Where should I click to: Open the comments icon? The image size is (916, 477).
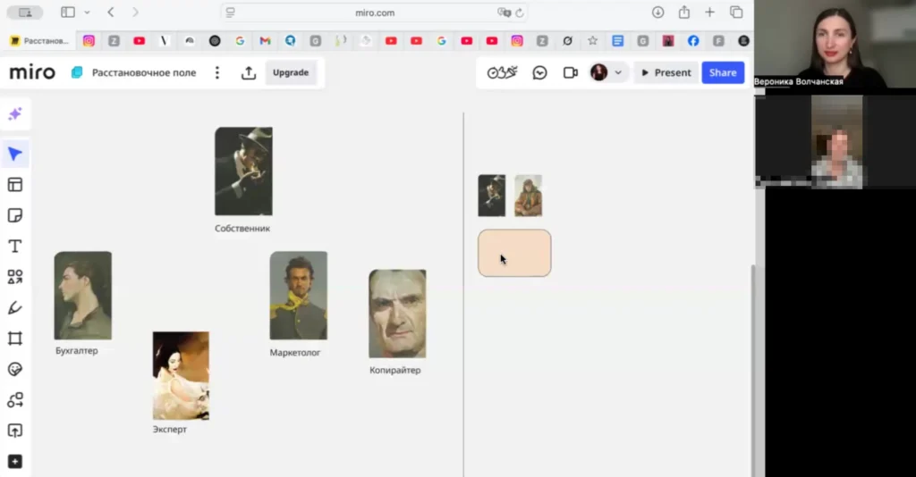coord(539,72)
